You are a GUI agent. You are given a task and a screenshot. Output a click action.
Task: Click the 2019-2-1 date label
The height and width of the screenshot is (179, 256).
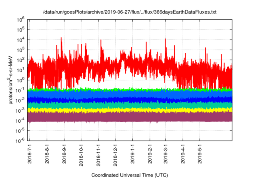pyautogui.click(x=150, y=154)
